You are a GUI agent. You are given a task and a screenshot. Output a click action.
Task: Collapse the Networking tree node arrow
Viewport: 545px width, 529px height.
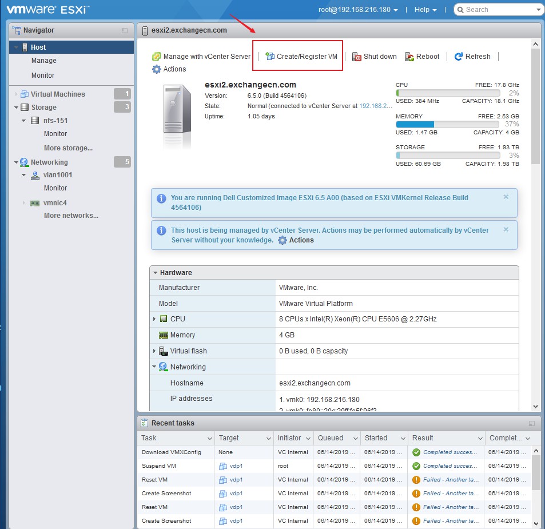16,162
